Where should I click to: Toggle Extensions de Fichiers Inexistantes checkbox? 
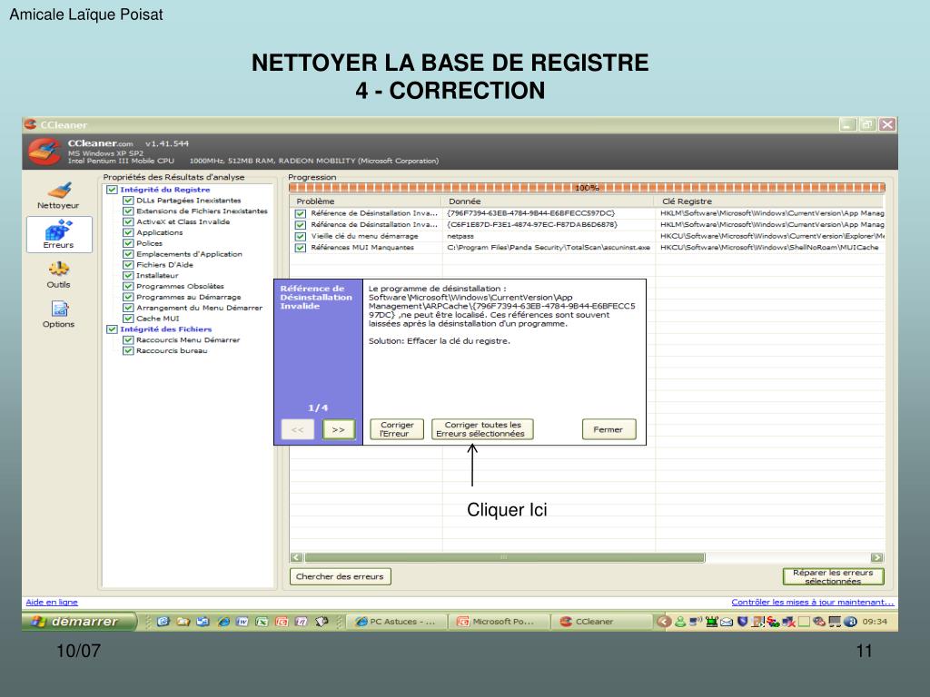[127, 211]
